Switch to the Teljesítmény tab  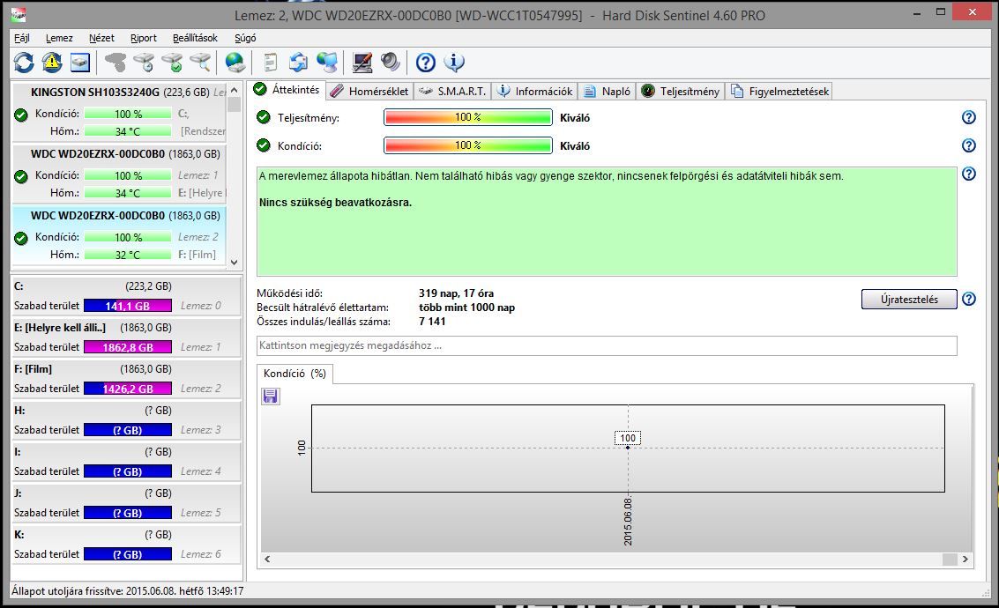681,91
